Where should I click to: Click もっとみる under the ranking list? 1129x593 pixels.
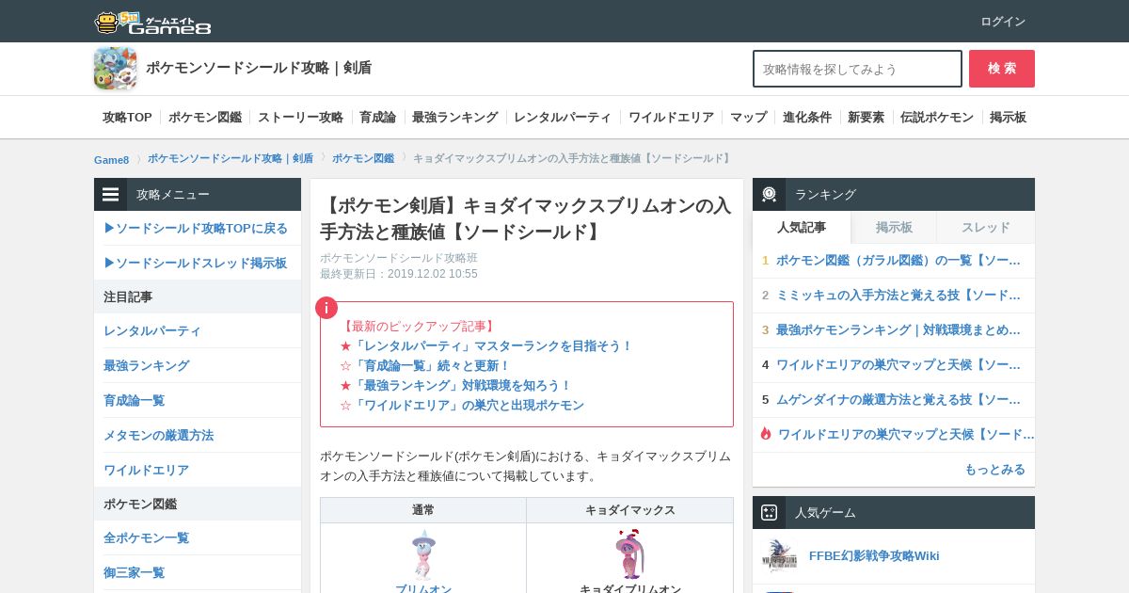pos(994,470)
